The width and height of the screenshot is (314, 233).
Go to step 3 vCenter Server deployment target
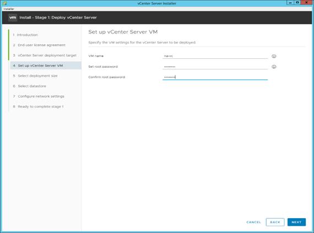(45, 55)
